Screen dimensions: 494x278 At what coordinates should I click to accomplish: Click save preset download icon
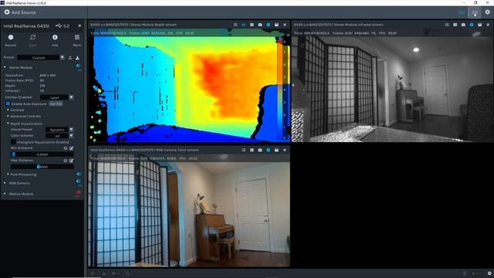click(77, 58)
